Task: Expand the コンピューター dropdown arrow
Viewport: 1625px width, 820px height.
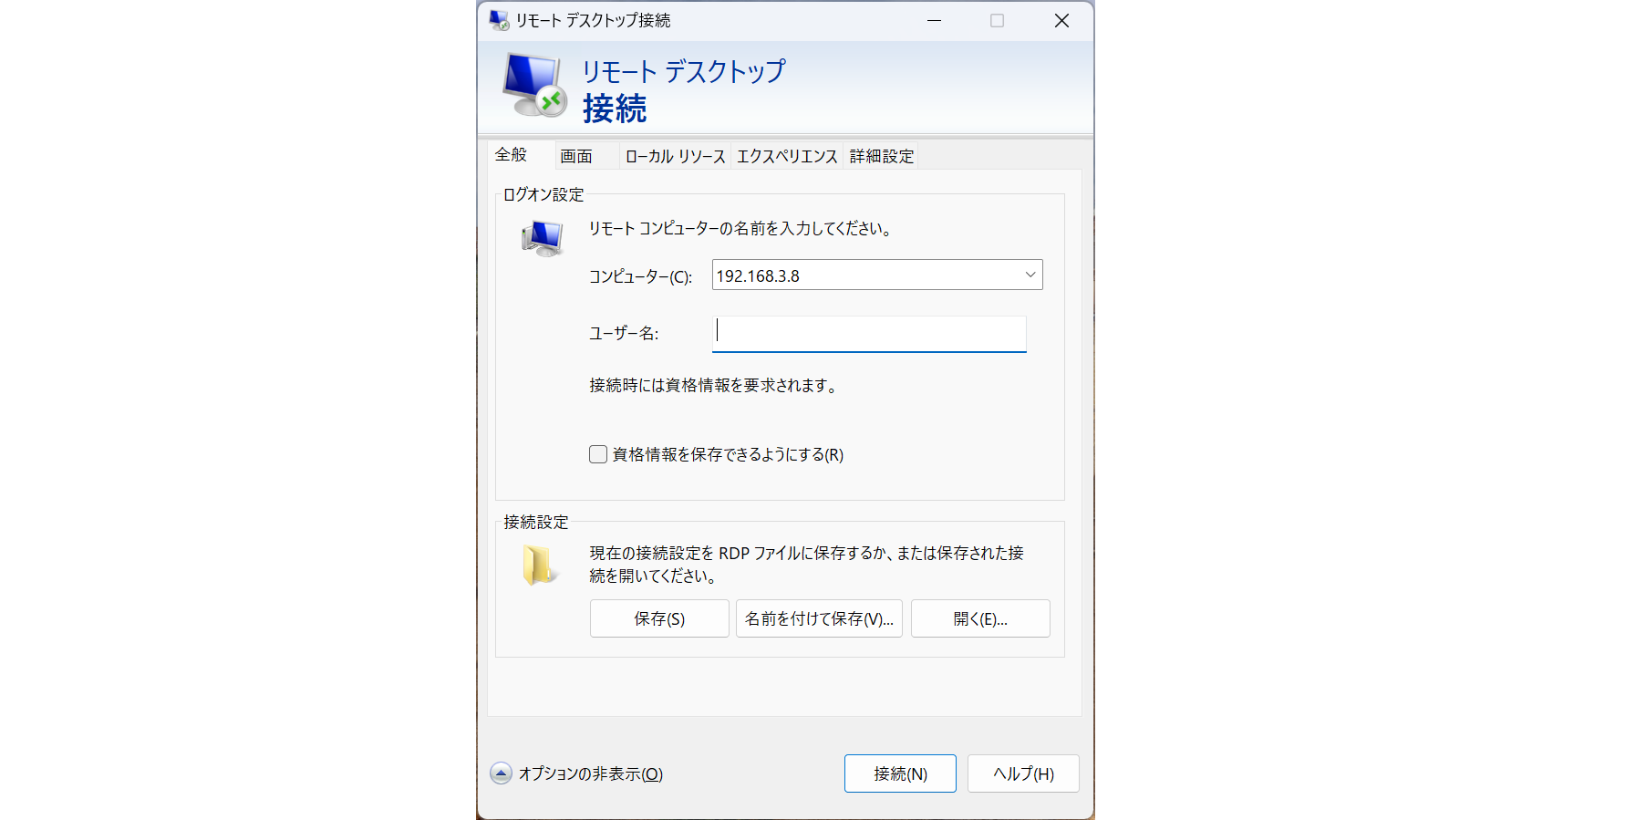Action: 1030,275
